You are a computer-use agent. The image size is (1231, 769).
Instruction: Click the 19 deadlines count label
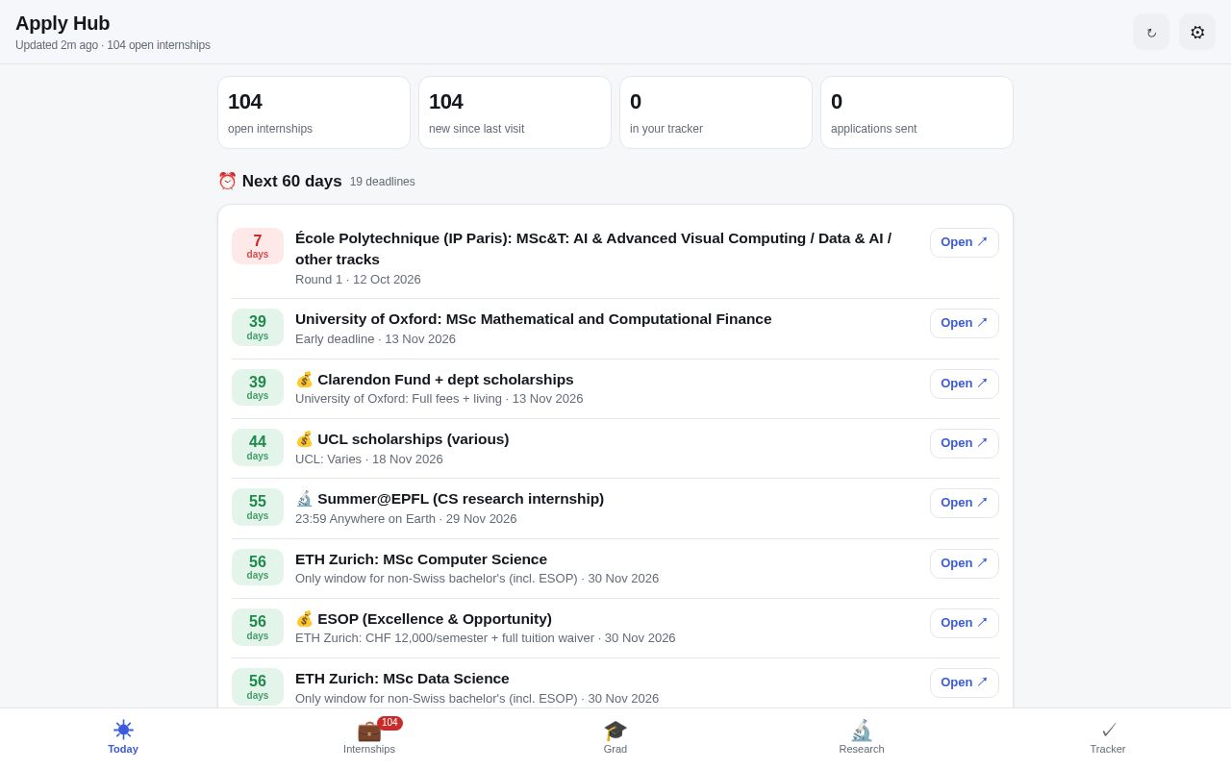383,182
